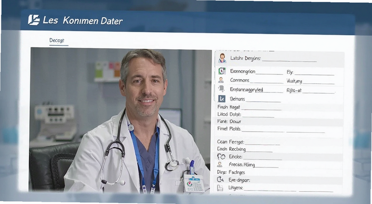The width and height of the screenshot is (372, 204).
Task: Select the Fane: Dowr row label
Action: coord(229,121)
